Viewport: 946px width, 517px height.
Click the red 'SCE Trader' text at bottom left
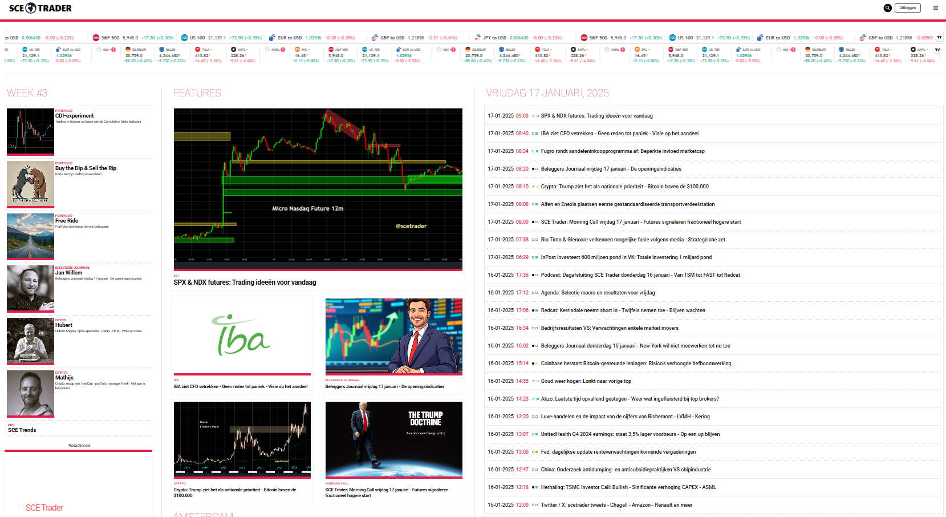(44, 508)
